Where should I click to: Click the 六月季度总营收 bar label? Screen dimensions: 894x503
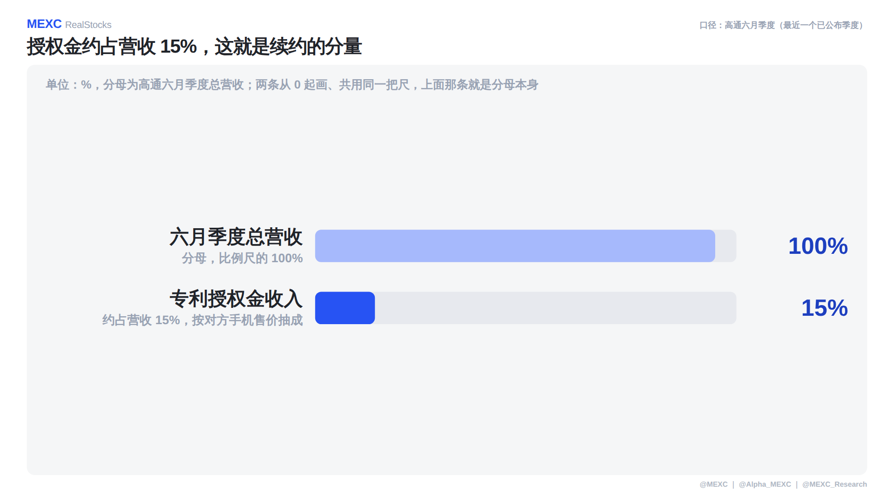coord(236,237)
